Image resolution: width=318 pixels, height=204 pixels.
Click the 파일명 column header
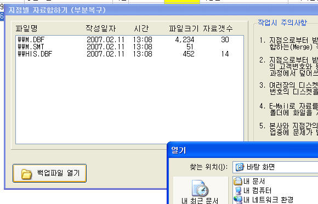pos(26,29)
